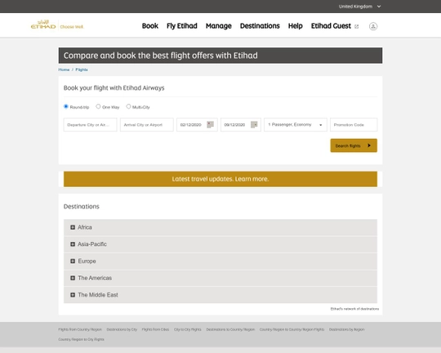This screenshot has width=441, height=353.
Task: Open the Book menu
Action: point(150,26)
